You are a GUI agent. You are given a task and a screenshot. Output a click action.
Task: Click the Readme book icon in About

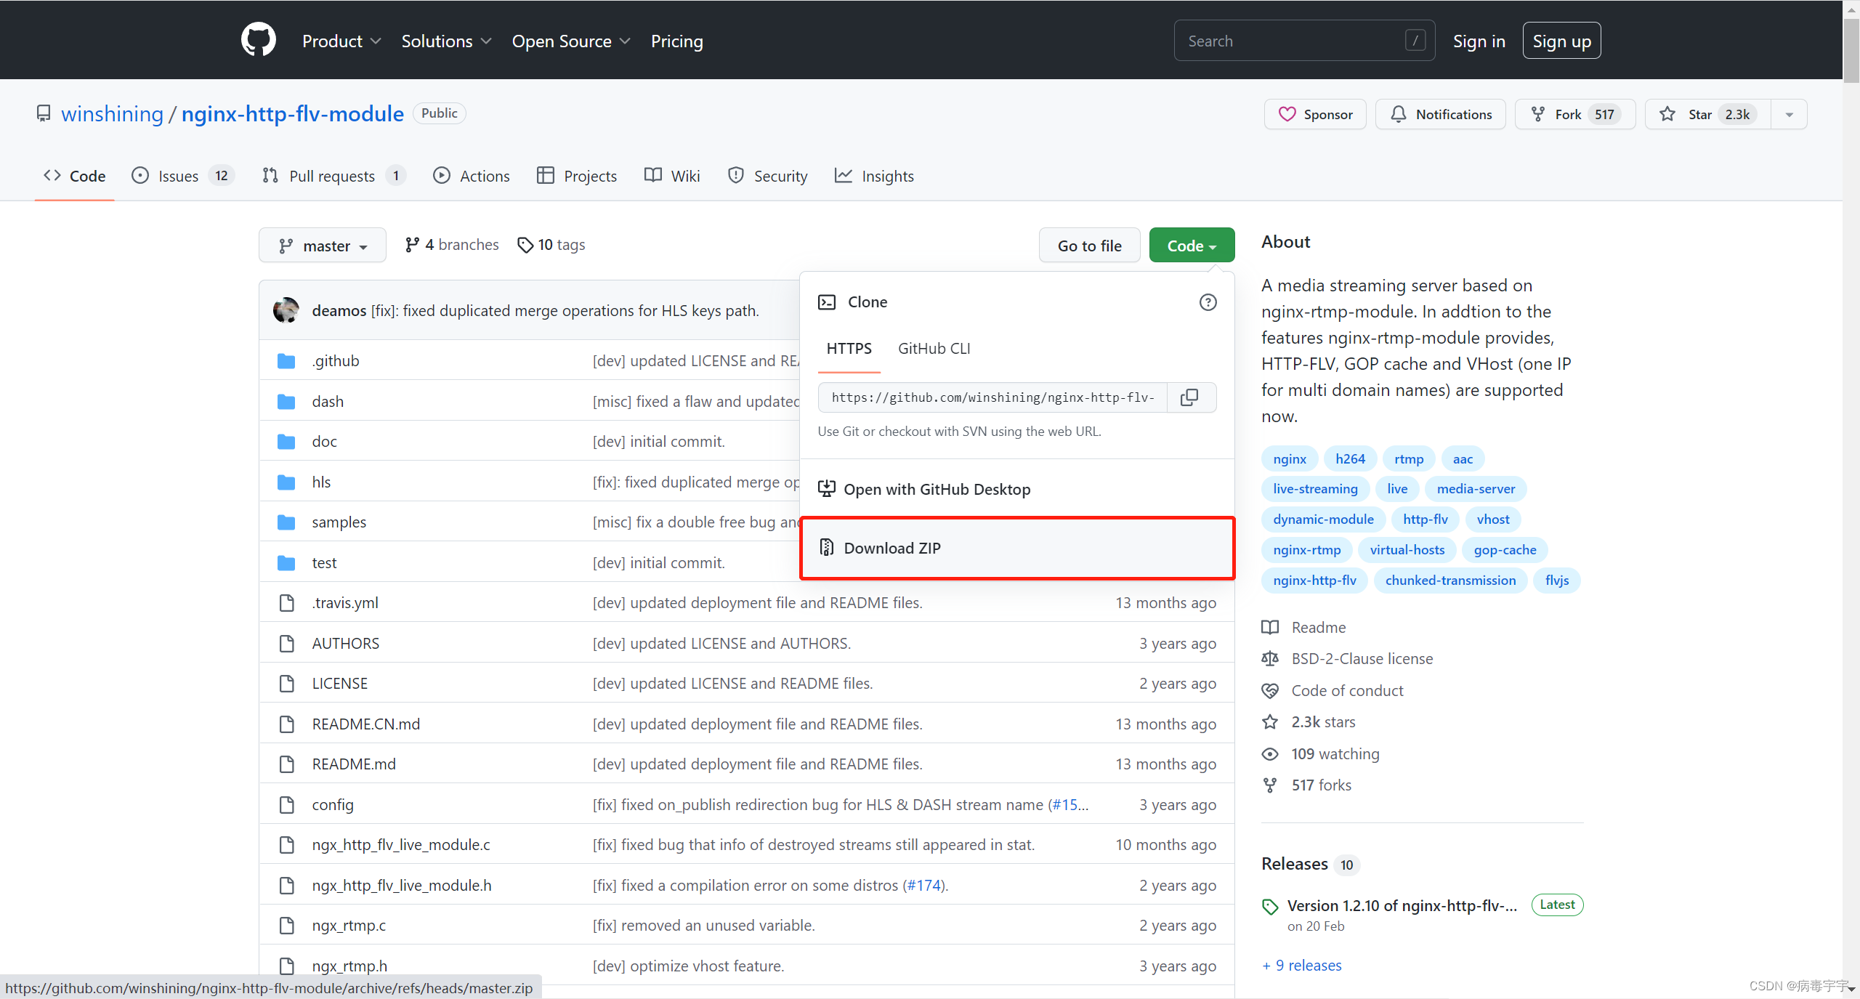pyautogui.click(x=1270, y=628)
